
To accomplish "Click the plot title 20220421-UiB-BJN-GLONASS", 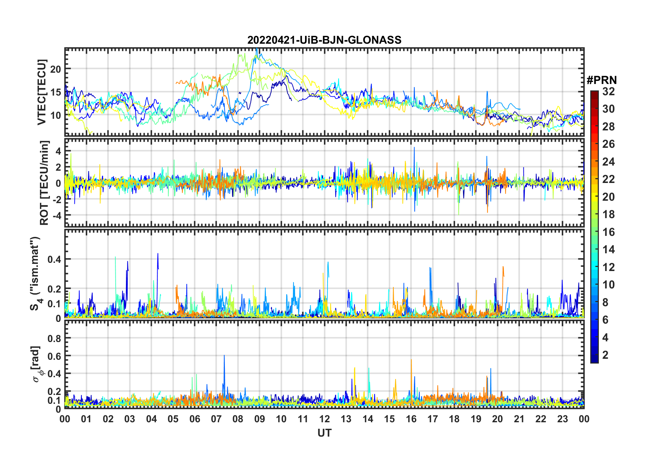I will [324, 40].
